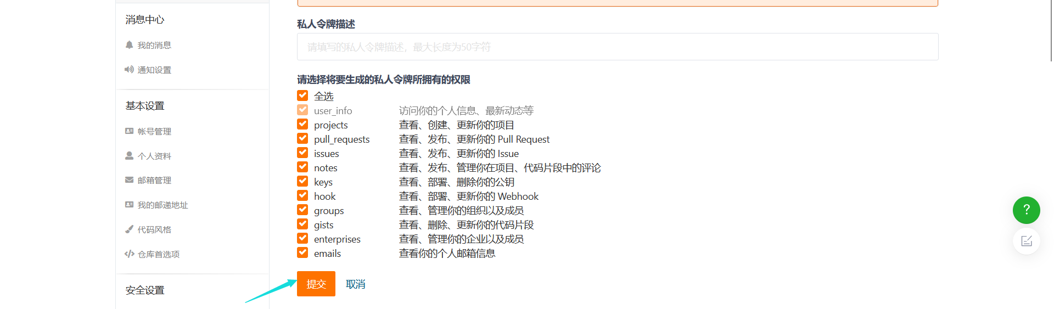Click the emails permission label
This screenshot has height=309, width=1054.
coord(328,254)
